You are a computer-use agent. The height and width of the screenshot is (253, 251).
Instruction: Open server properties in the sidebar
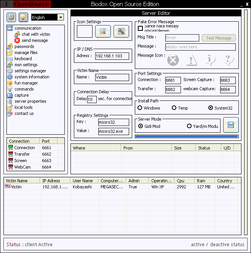point(30,101)
